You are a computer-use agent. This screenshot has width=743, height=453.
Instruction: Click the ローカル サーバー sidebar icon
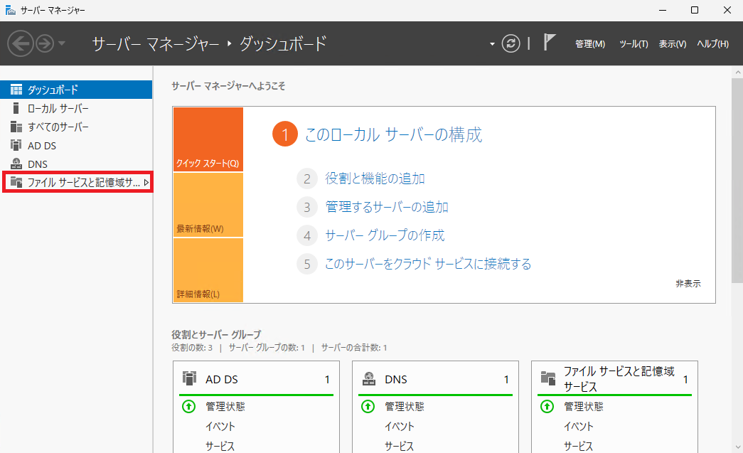click(16, 109)
